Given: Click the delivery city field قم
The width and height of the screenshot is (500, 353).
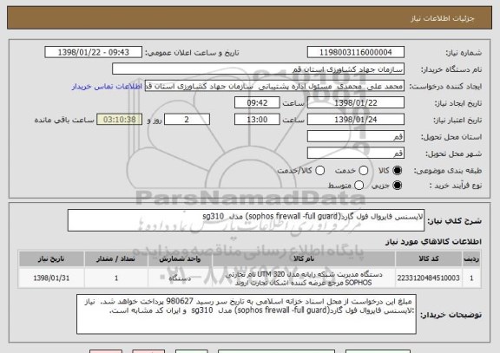Looking at the screenshot, I should click(x=356, y=154).
